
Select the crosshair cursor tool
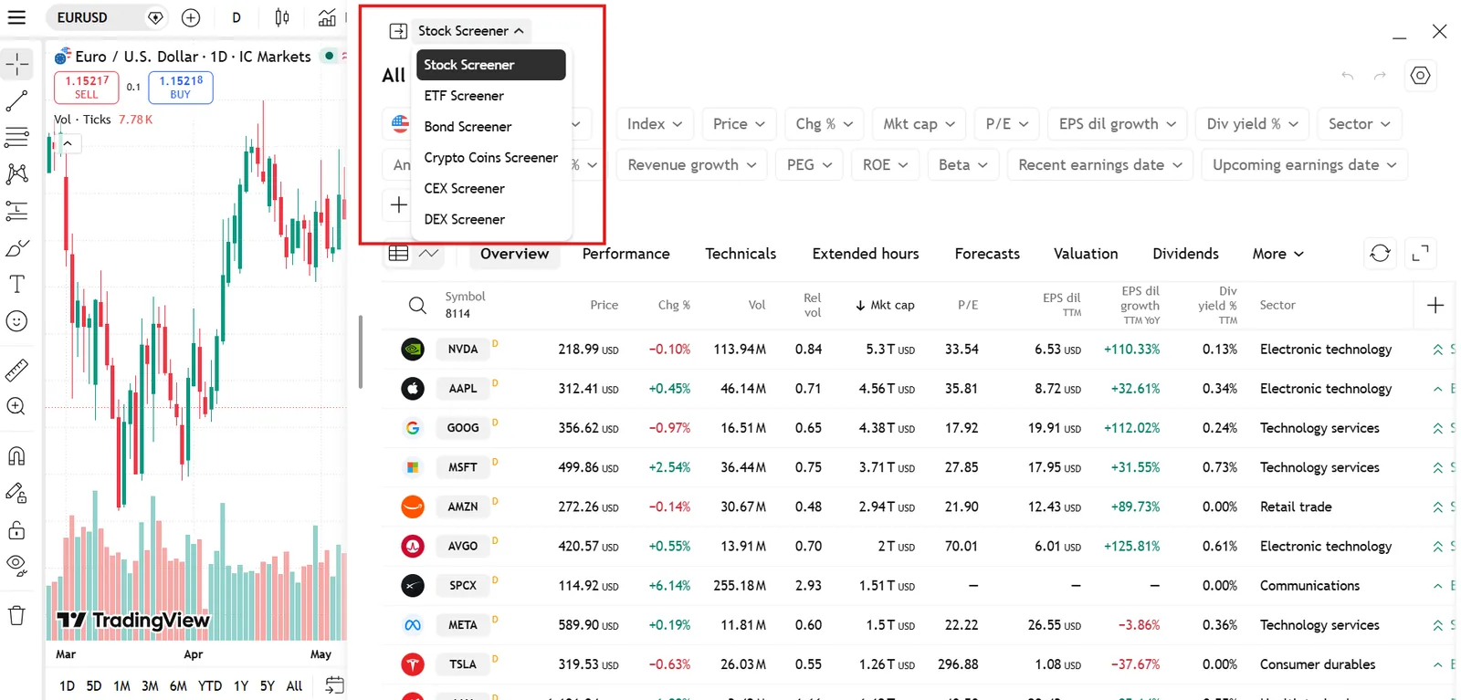16,64
